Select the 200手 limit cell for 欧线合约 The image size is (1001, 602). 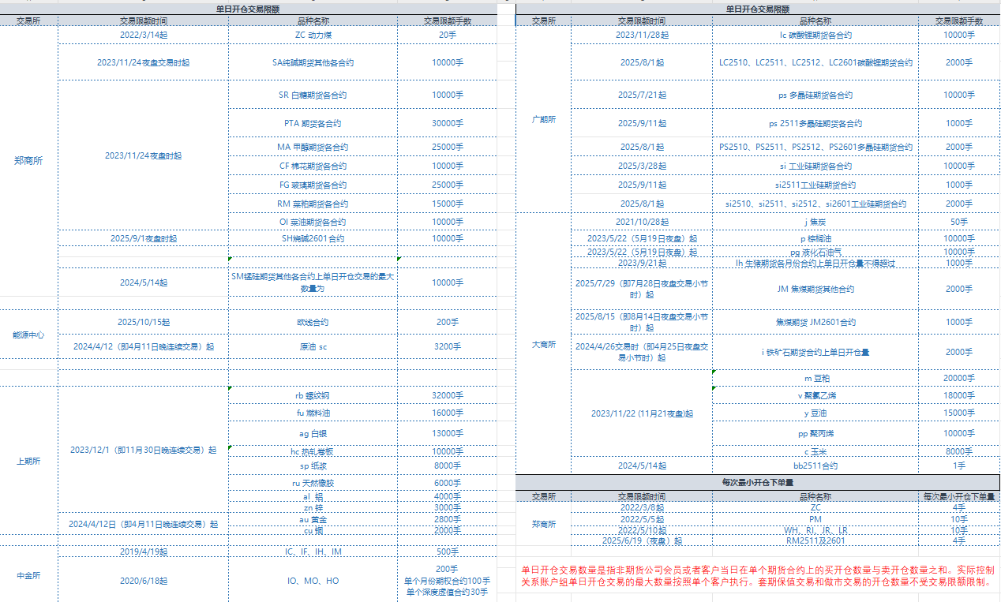447,319
